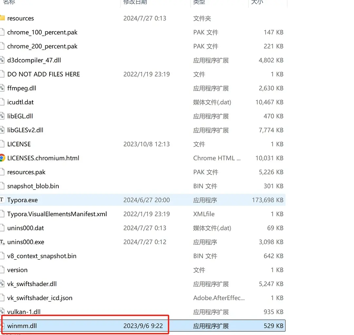Select the winmm.dll file

143,326
